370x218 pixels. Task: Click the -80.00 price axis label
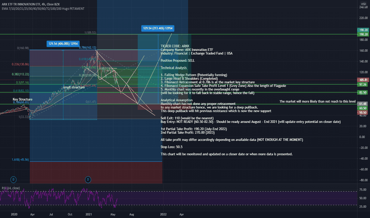(x=363, y=180)
